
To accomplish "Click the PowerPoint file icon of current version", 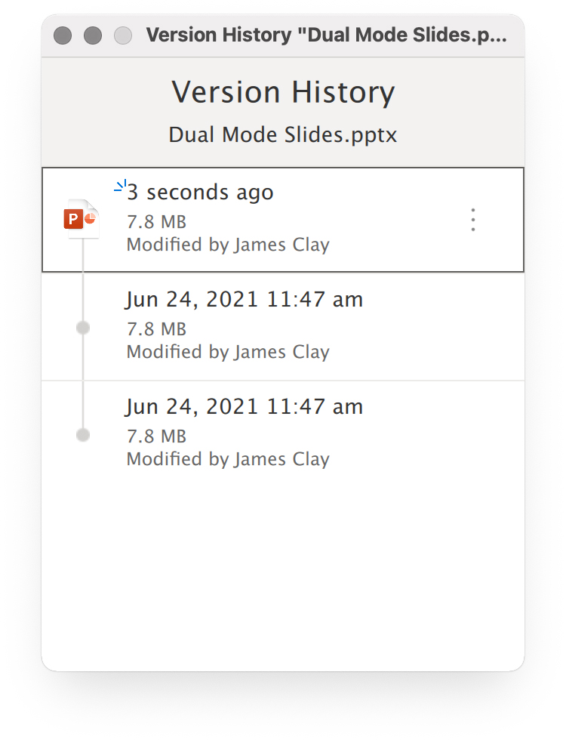I will tap(82, 219).
